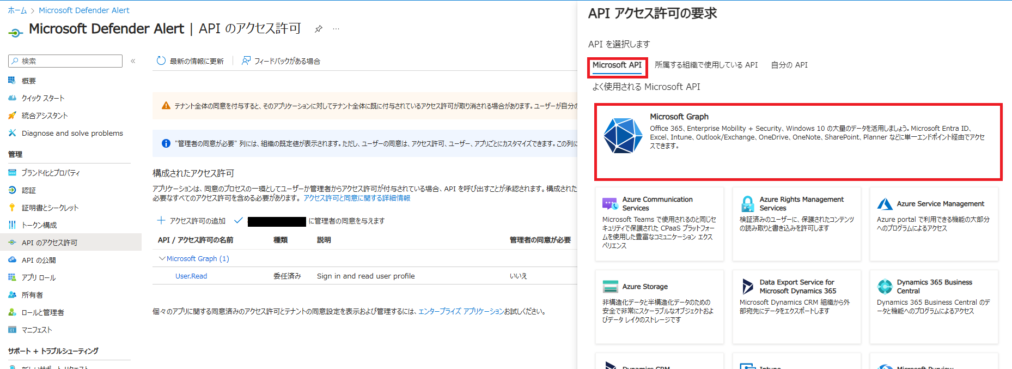
Task: Open the Microsoft Defender Alert breadcrumb link
Action: (84, 10)
